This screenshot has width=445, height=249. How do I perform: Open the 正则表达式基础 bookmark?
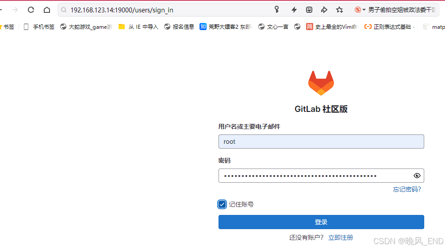389,27
